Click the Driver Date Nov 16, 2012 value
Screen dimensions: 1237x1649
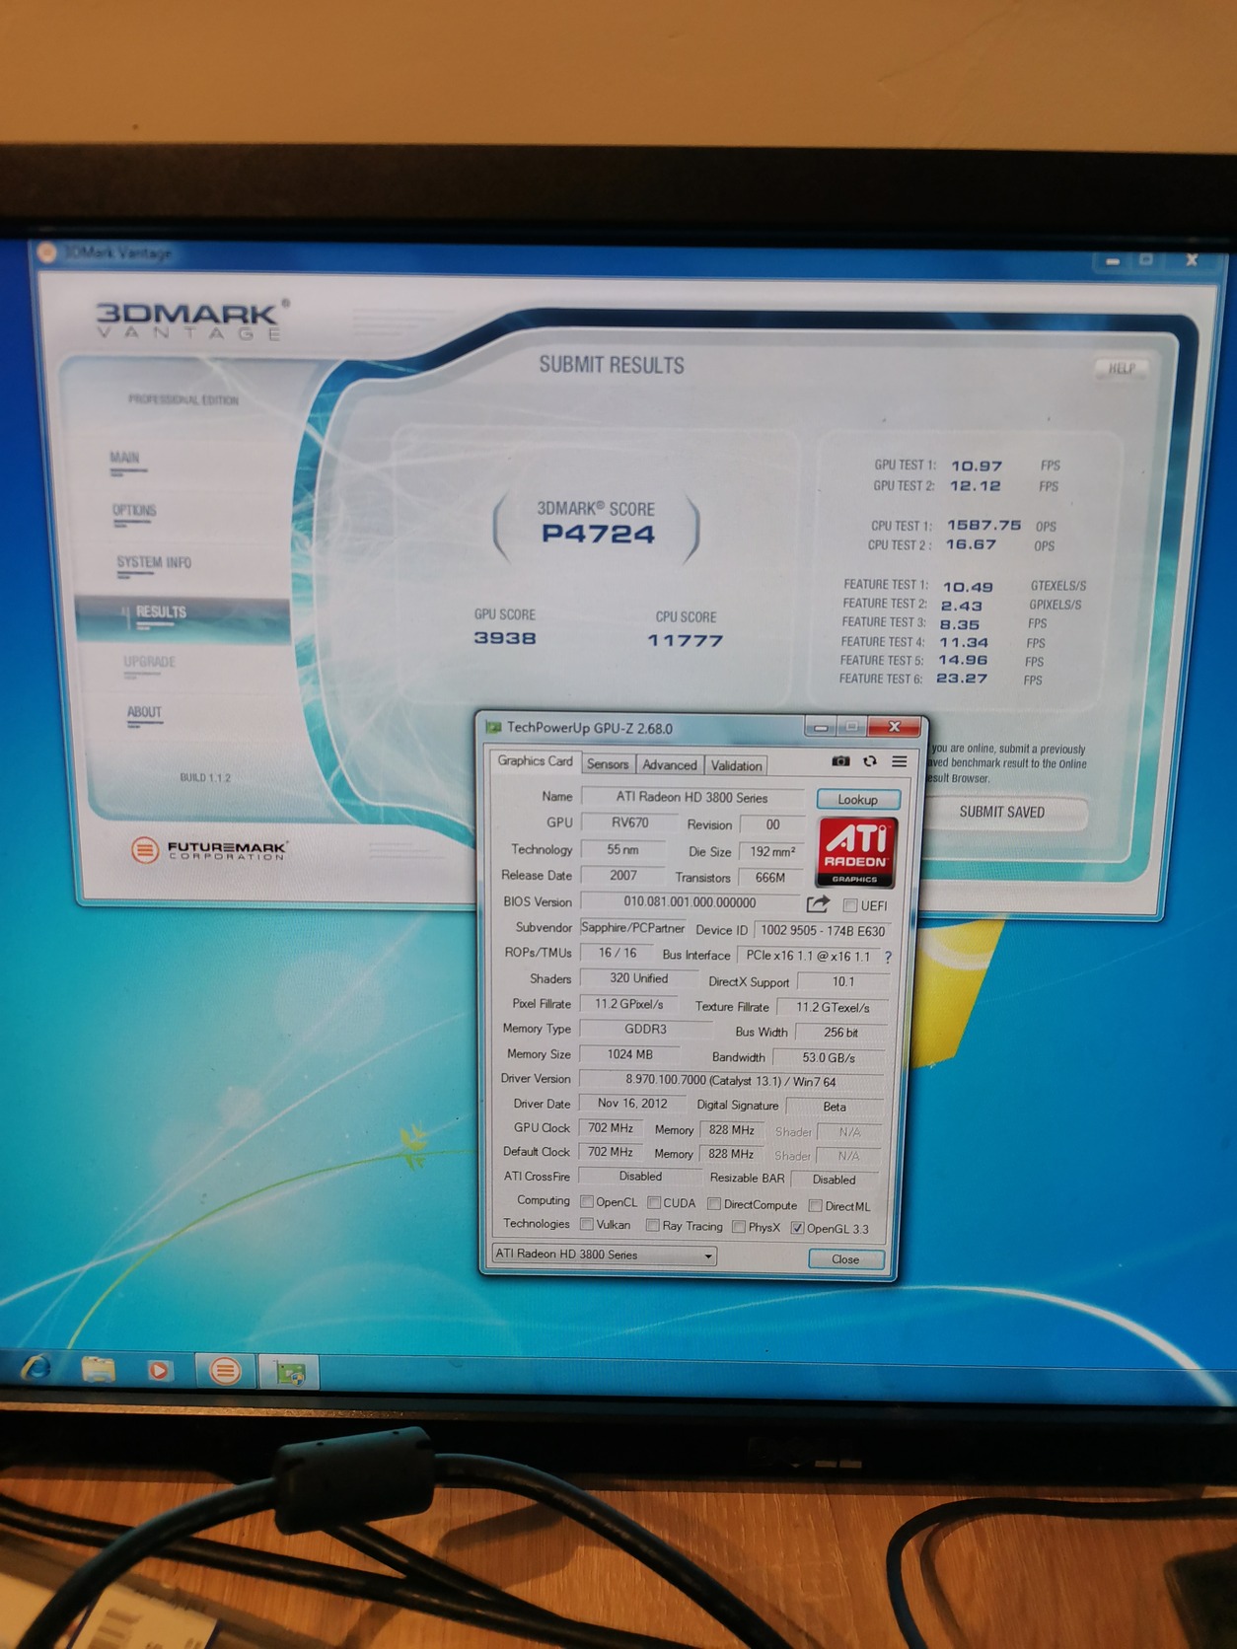pyautogui.click(x=632, y=1104)
